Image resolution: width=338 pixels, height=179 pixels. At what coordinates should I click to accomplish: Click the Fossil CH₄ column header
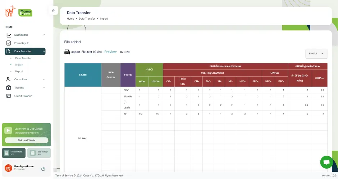[x=183, y=81]
